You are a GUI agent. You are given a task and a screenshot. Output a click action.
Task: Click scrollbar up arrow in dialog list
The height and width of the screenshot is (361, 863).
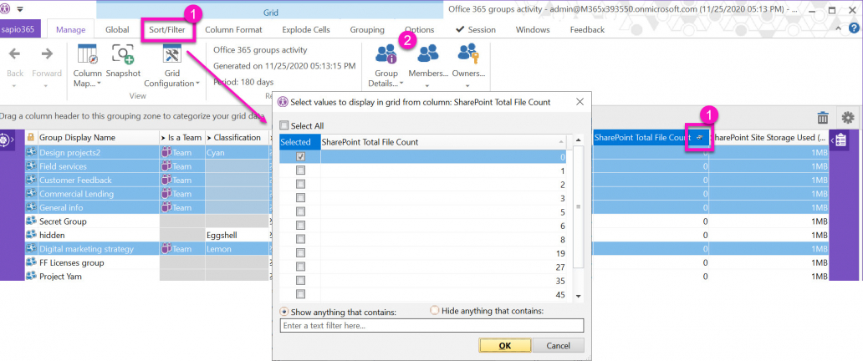click(x=578, y=140)
